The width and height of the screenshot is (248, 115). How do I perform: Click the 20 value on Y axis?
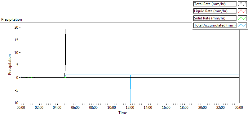click(16, 27)
